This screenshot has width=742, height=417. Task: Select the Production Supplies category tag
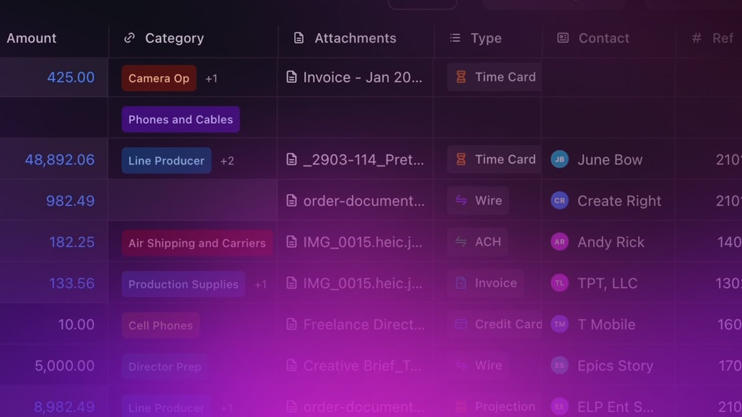(x=183, y=284)
